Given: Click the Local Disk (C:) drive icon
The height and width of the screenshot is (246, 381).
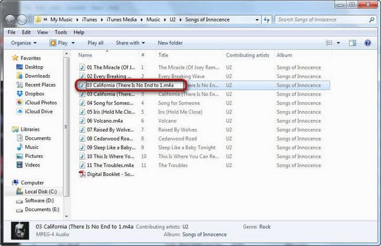Looking at the screenshot, I should coord(20,191).
